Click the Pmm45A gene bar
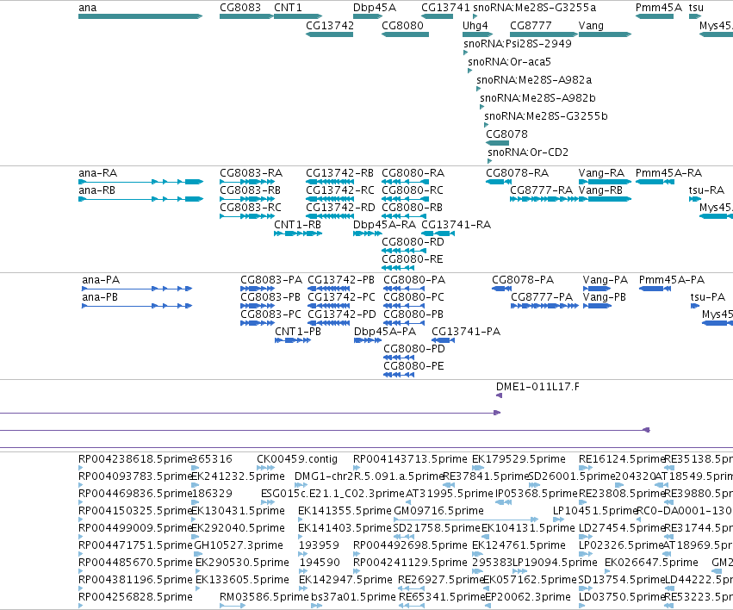Image resolution: width=733 pixels, height=610 pixels. pyautogui.click(x=655, y=16)
